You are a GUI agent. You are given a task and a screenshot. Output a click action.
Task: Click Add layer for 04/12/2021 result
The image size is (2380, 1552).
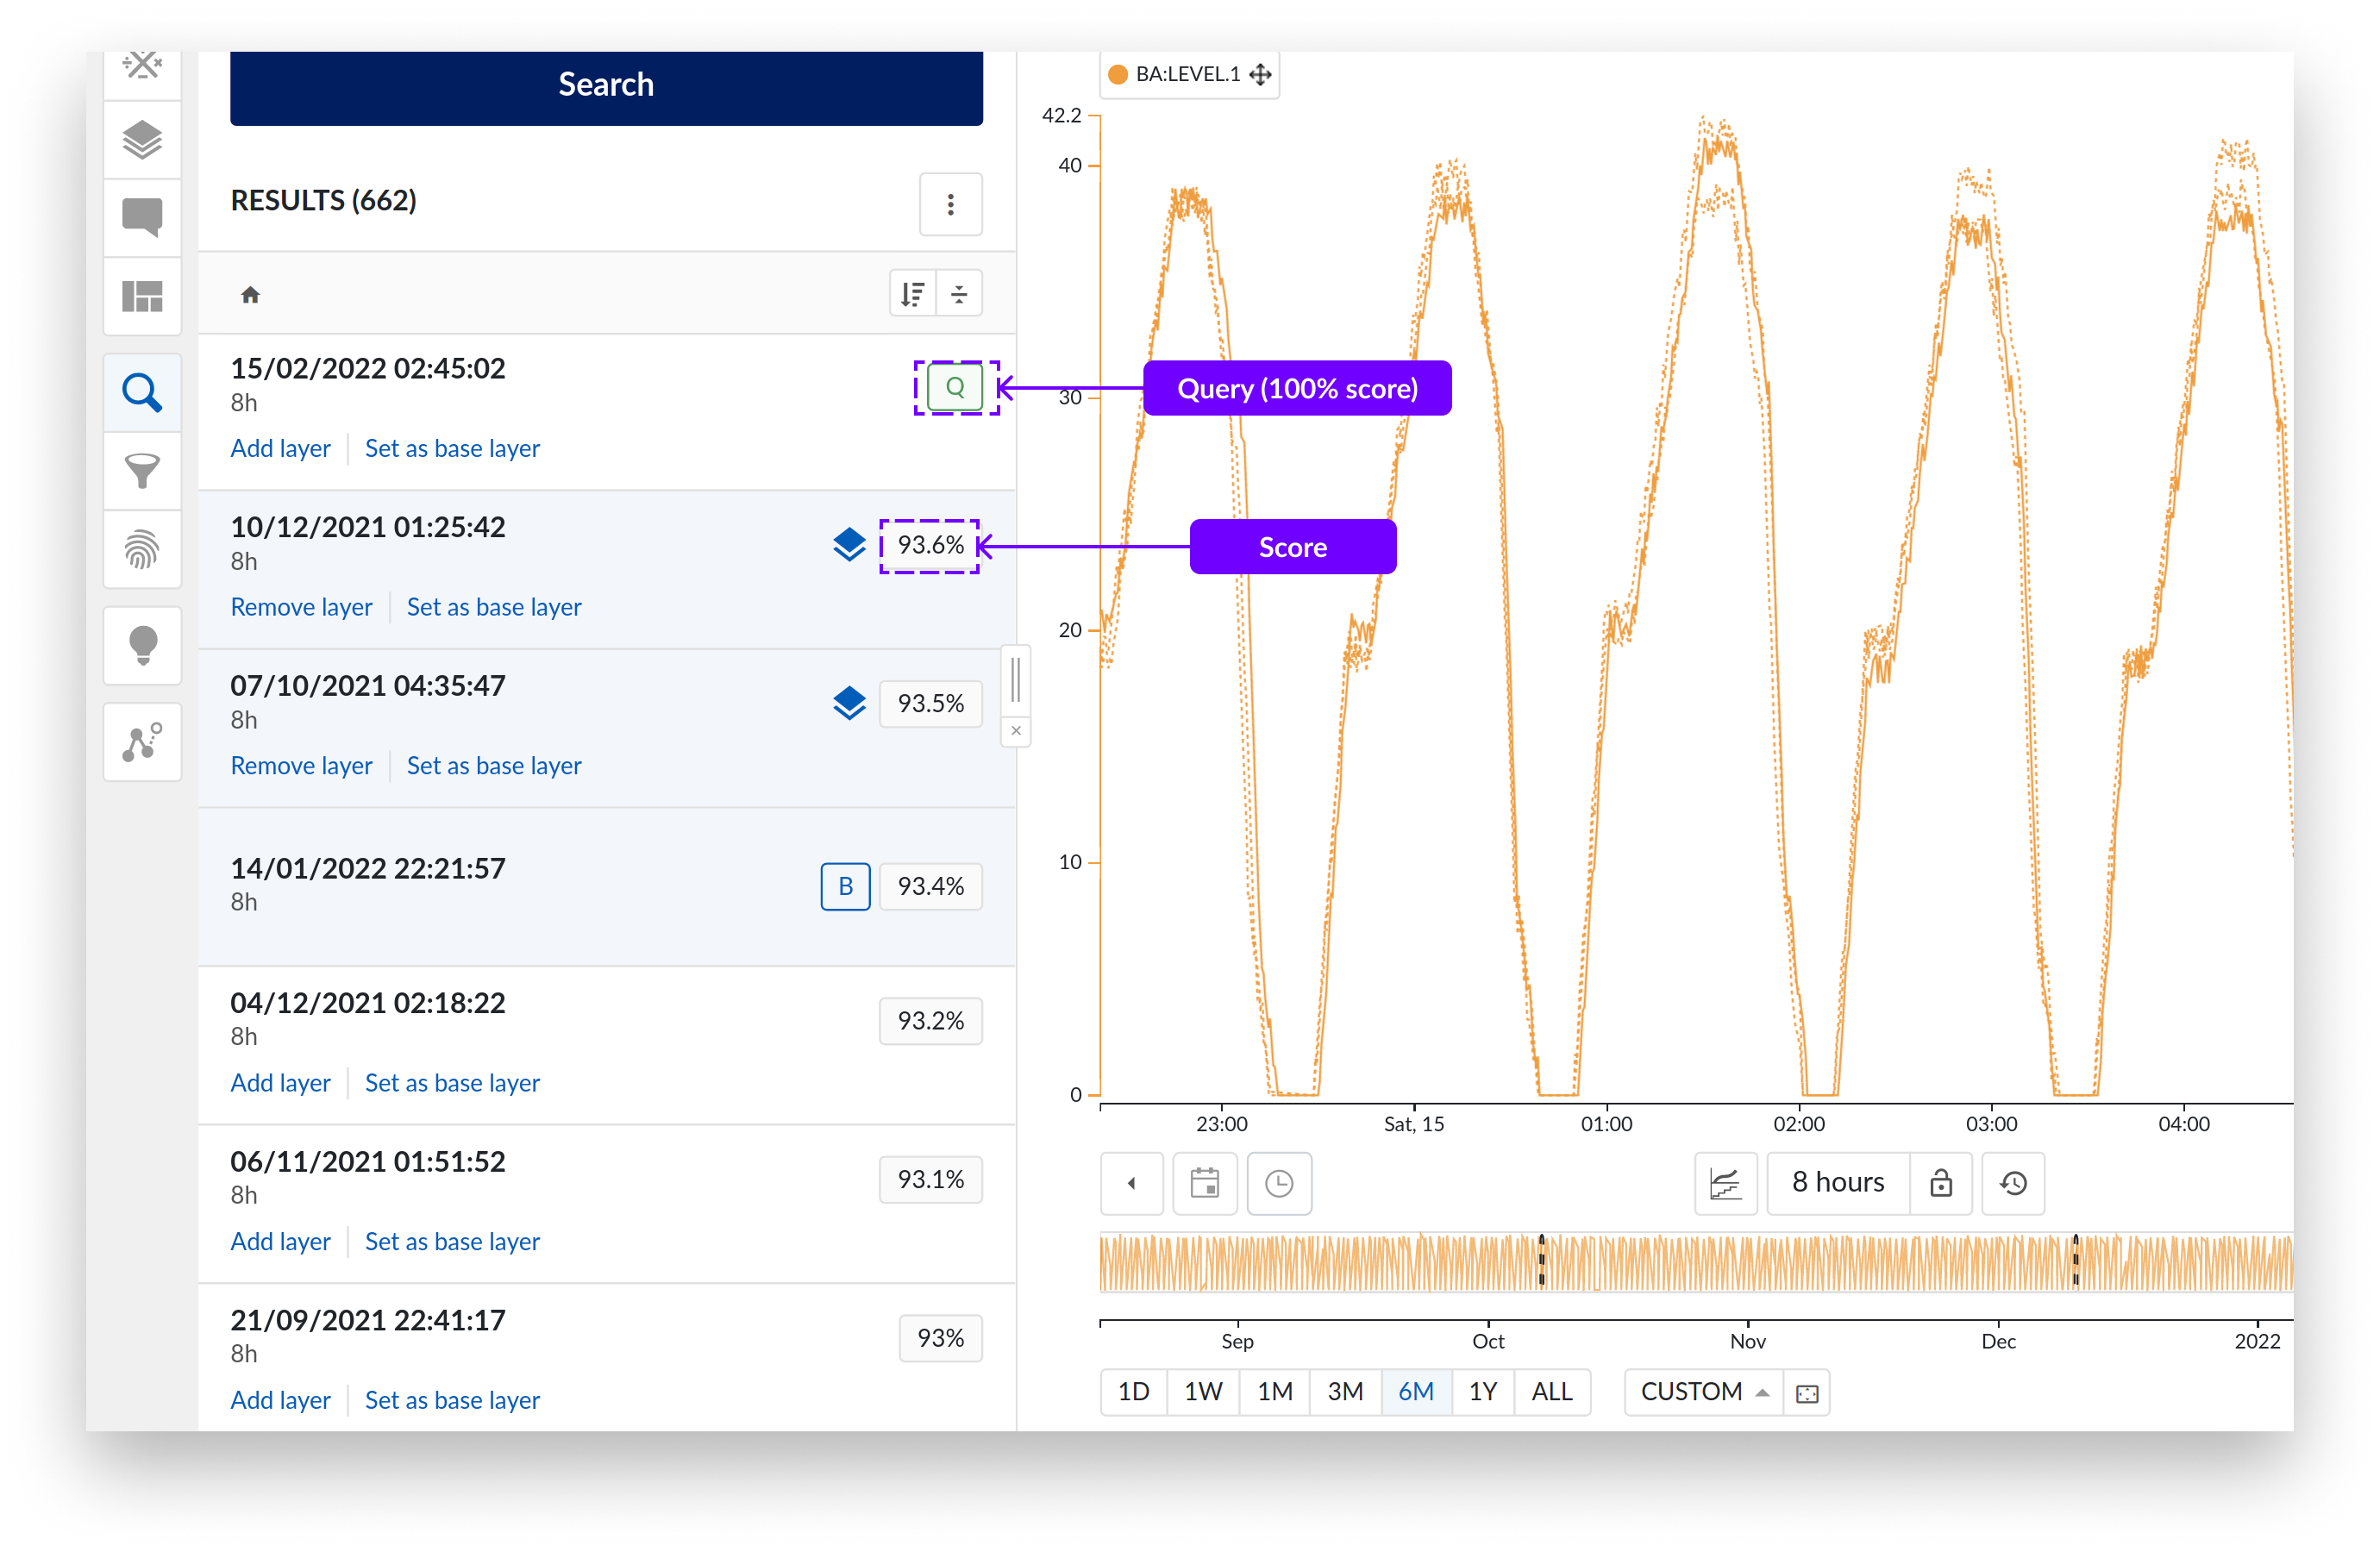280,1083
